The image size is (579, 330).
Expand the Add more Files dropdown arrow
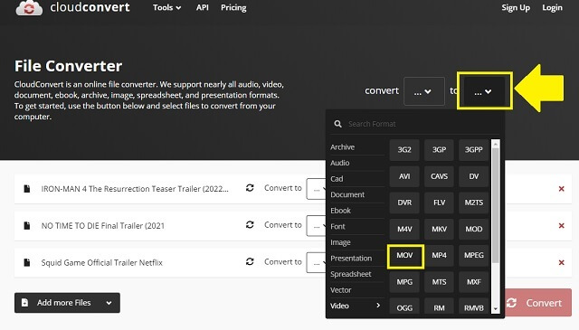(x=109, y=303)
